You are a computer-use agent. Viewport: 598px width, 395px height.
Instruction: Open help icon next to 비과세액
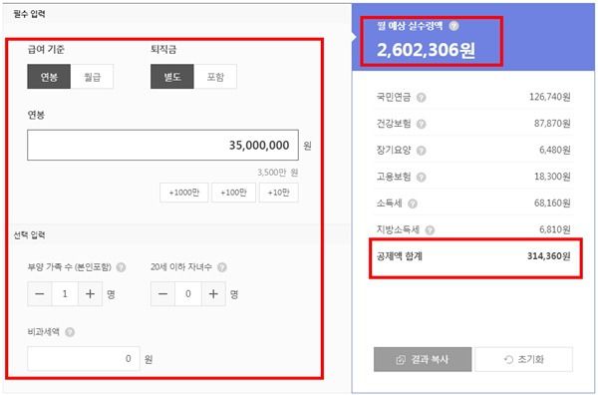(70, 332)
